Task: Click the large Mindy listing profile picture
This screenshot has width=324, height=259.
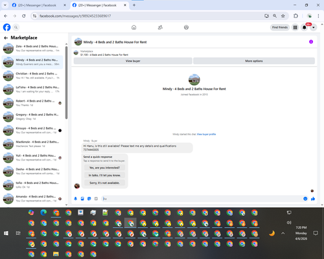Action: [194, 80]
